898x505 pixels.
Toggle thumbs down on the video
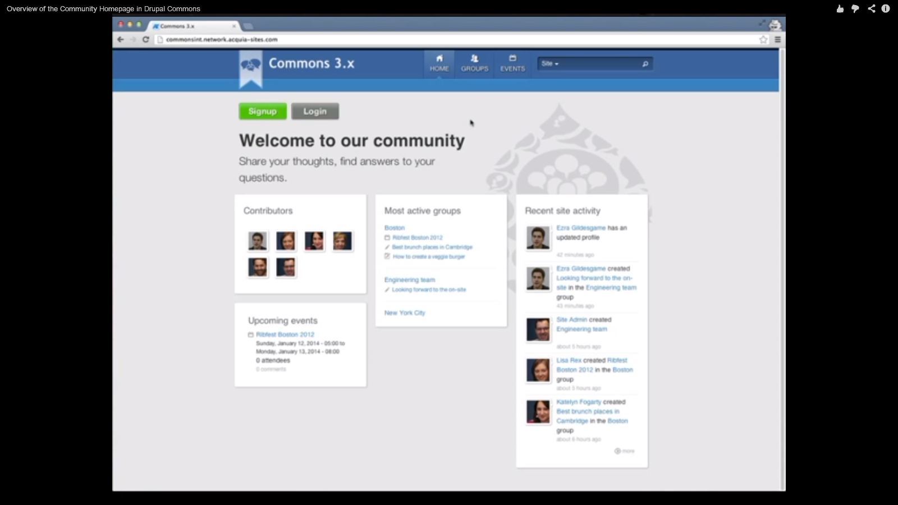(855, 8)
